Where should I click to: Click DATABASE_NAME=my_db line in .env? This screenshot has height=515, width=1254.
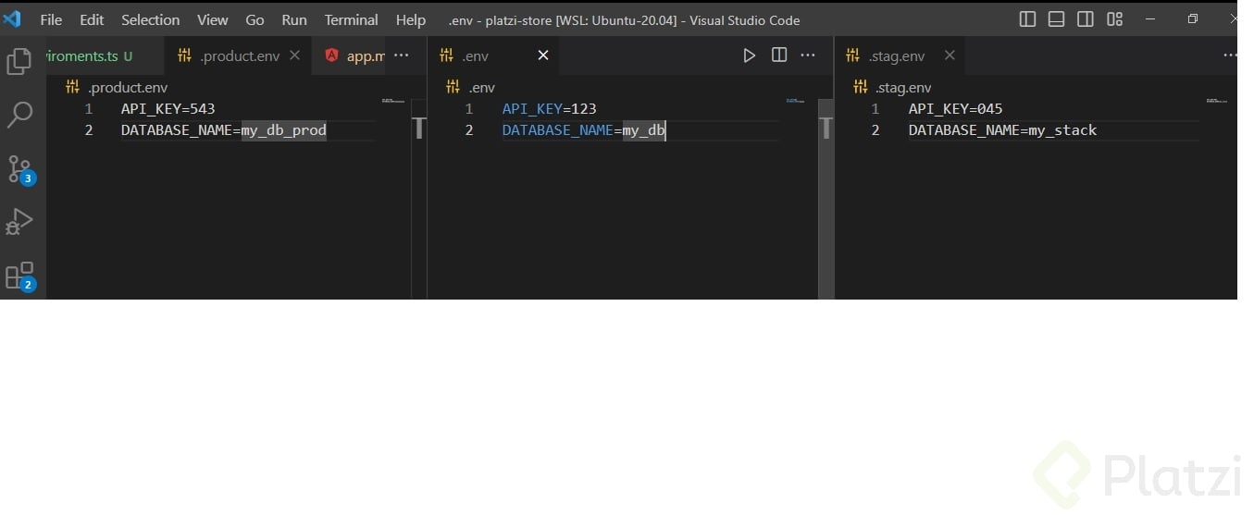pos(584,130)
